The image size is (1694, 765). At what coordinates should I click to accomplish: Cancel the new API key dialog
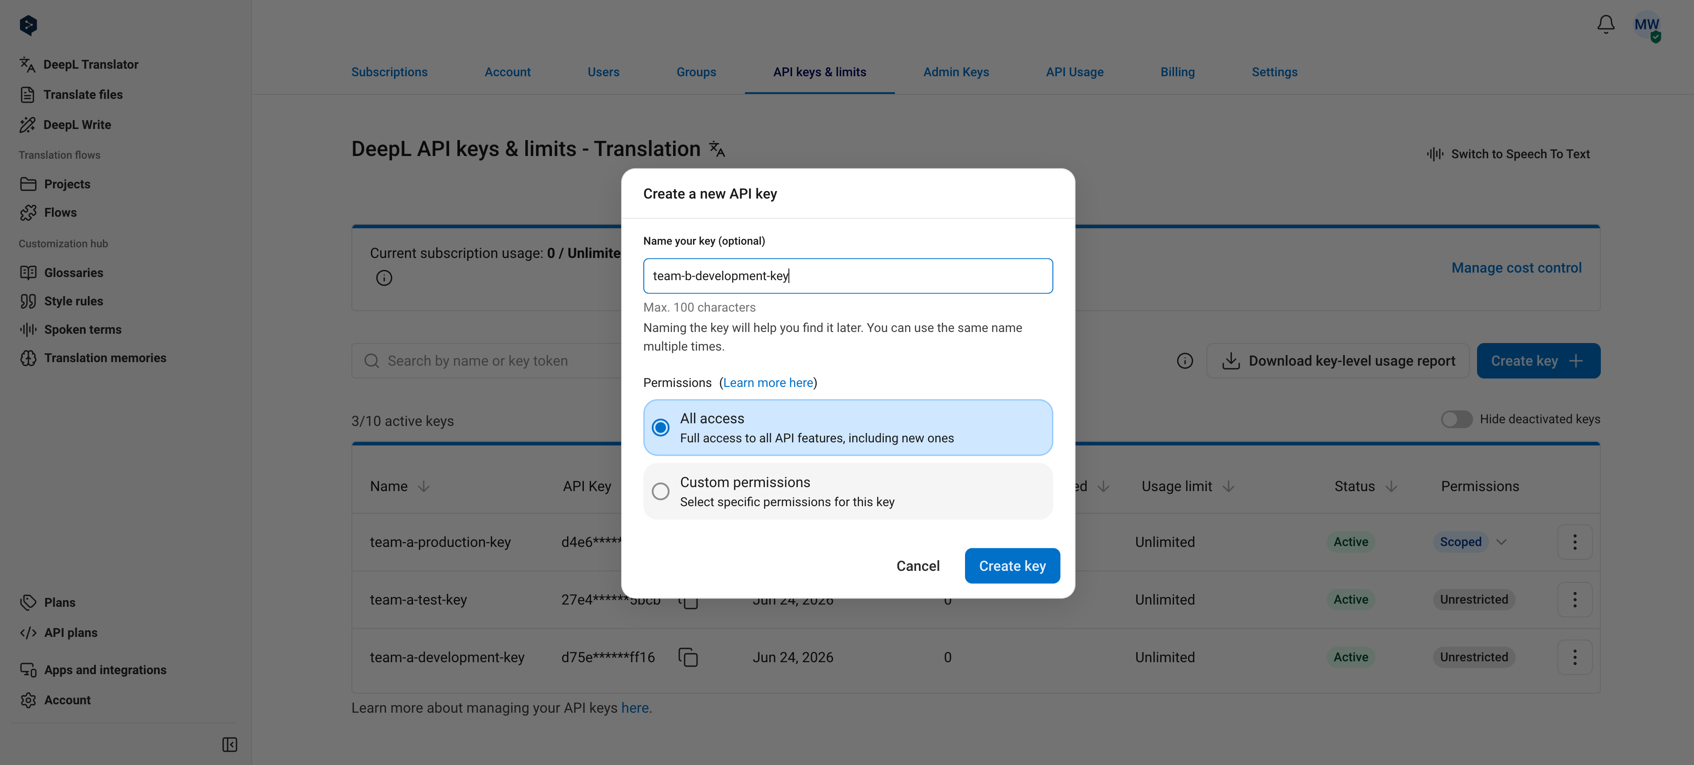point(918,566)
